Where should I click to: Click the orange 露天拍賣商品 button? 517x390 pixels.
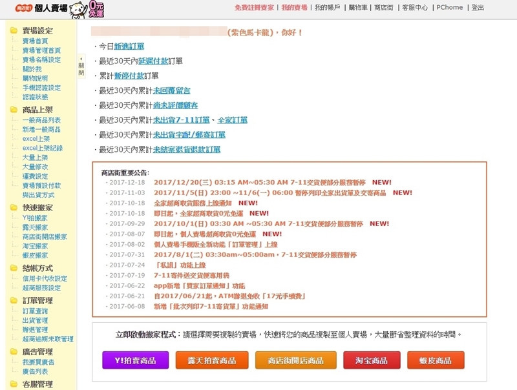point(212,360)
